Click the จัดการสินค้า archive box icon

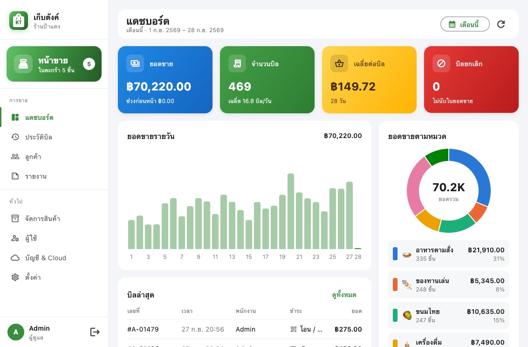click(x=15, y=219)
